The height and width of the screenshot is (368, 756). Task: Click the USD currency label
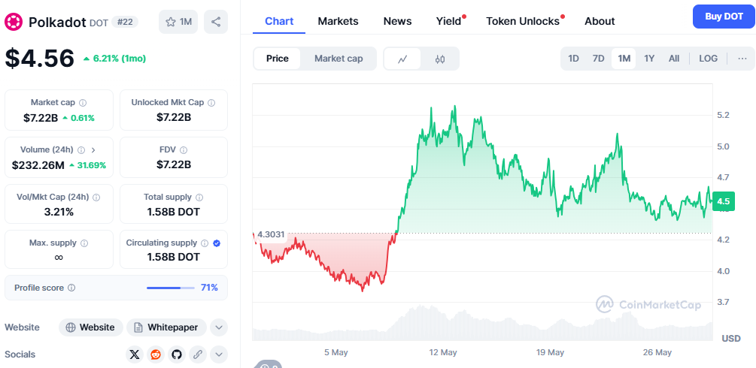[731, 339]
